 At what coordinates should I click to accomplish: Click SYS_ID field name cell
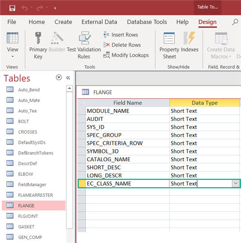(x=128, y=127)
